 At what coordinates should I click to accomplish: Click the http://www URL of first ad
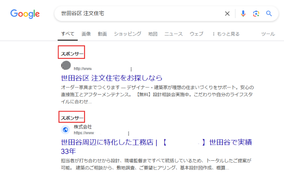[83, 69]
